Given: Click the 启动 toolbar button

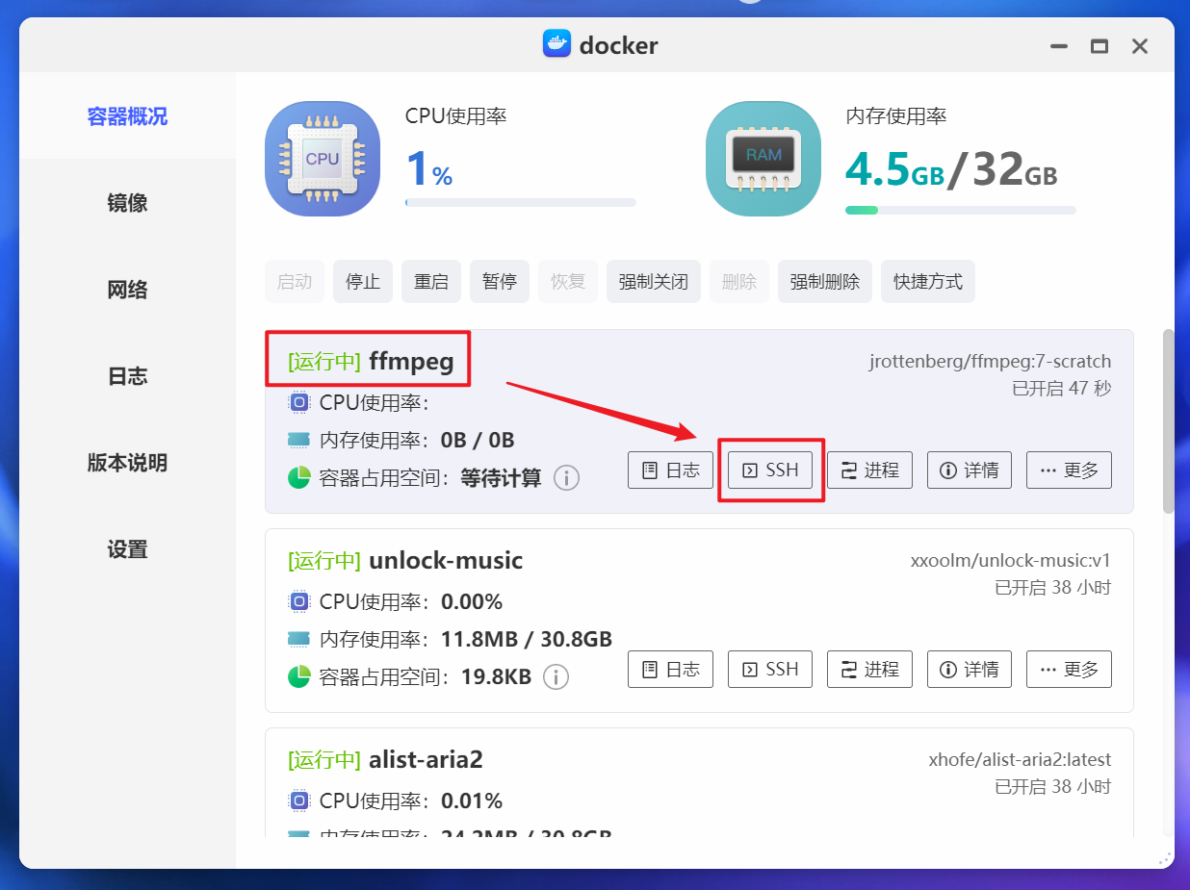Looking at the screenshot, I should click(295, 282).
